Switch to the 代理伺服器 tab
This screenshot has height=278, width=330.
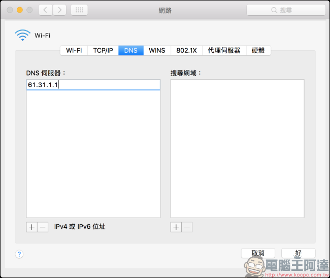point(224,50)
